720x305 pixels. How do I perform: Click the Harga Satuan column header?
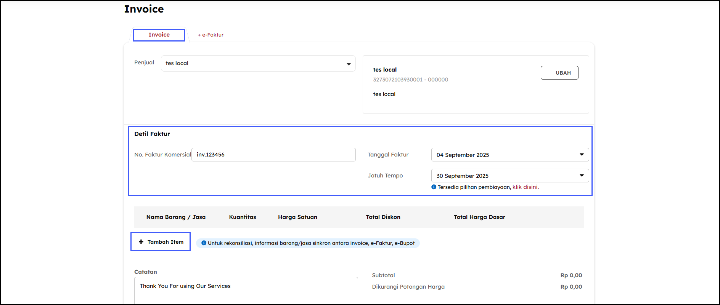pos(297,217)
